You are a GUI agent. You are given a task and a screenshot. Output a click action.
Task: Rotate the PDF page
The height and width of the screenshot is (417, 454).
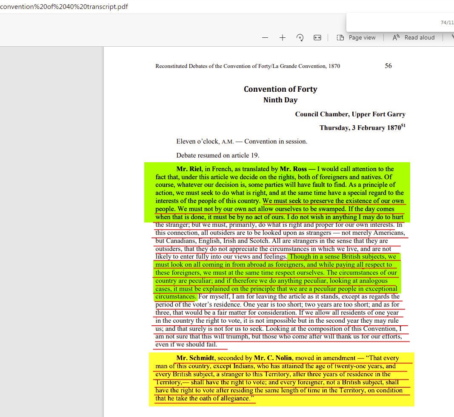click(300, 37)
